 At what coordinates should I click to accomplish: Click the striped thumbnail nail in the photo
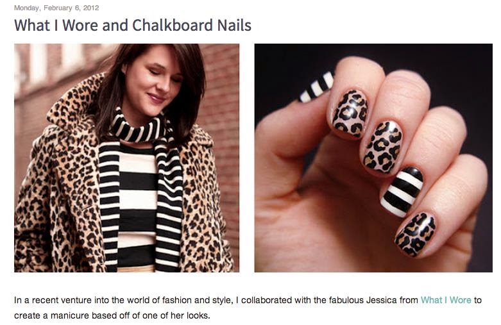316,87
